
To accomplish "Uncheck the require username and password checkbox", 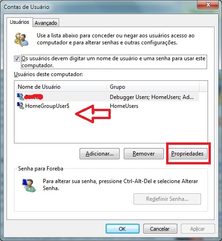I will [x=17, y=59].
